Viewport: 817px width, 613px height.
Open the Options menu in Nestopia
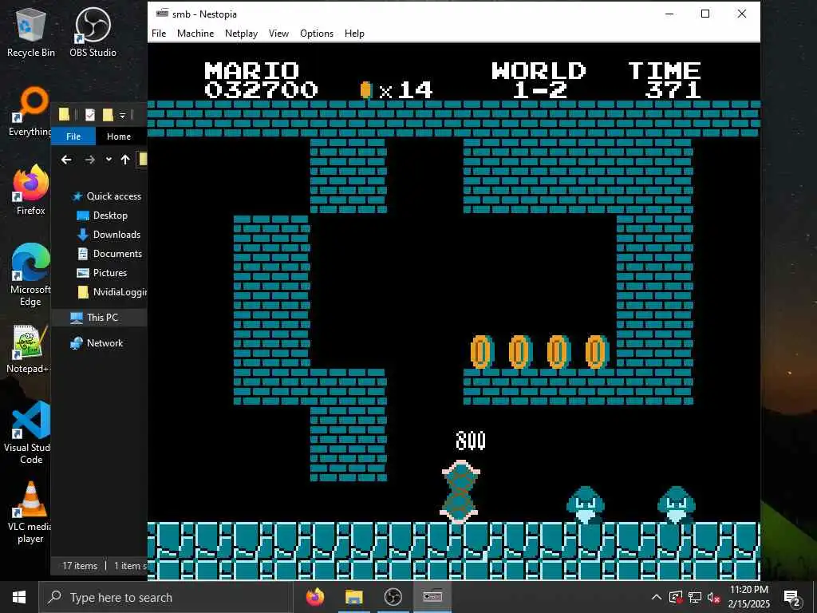tap(316, 34)
